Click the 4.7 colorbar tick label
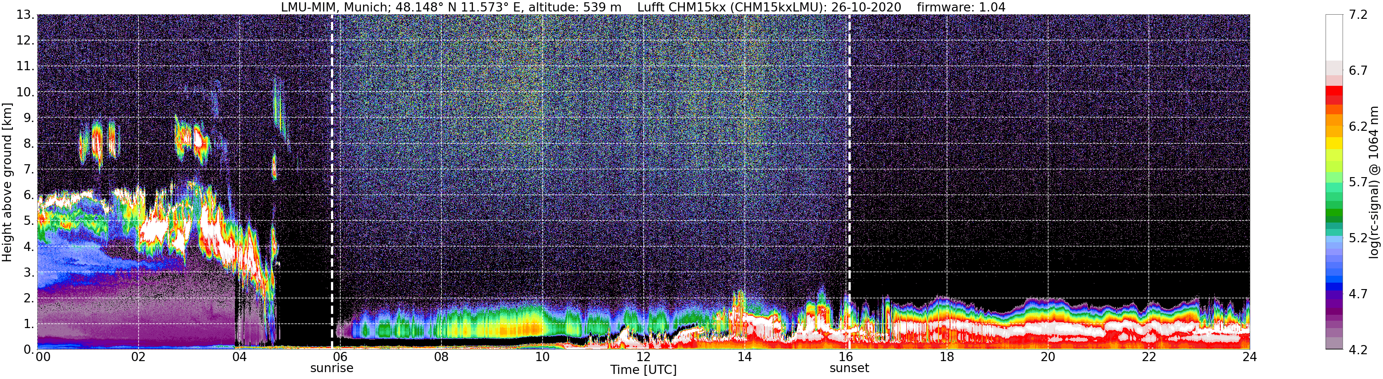Image resolution: width=1383 pixels, height=379 pixels. point(1358,294)
